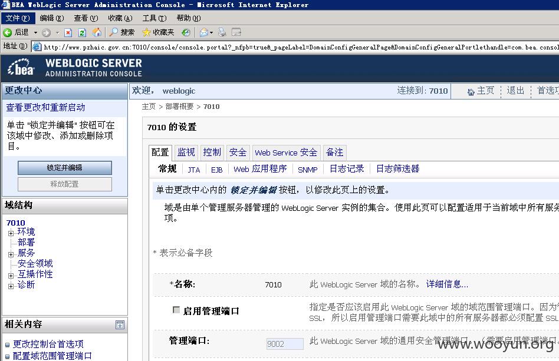Click the Stop loading icon in IE toolbar
Viewport: 559px width, 361px height.
click(x=68, y=33)
